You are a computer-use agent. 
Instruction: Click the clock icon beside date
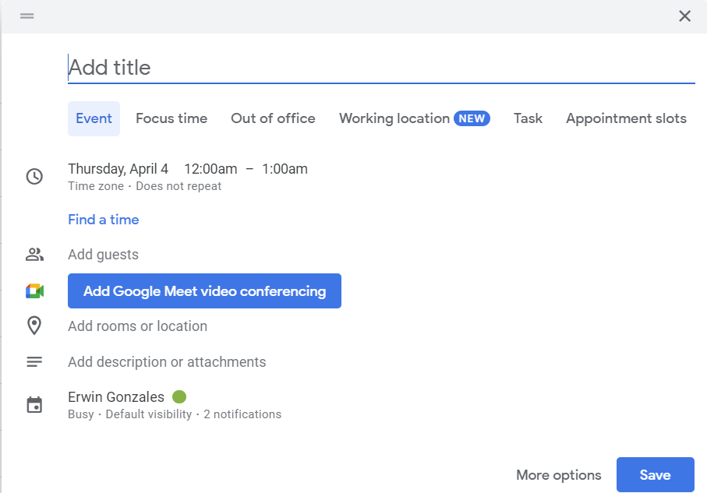pyautogui.click(x=34, y=176)
